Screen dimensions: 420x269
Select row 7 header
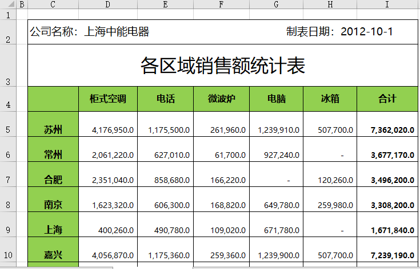[7, 180]
